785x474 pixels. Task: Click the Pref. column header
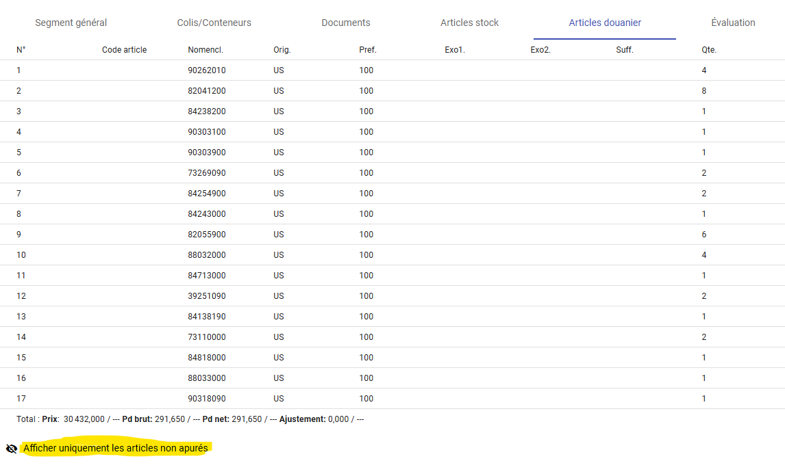(367, 50)
